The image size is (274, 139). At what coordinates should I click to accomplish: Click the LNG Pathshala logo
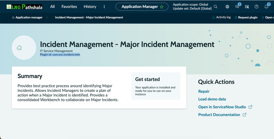point(24,7)
